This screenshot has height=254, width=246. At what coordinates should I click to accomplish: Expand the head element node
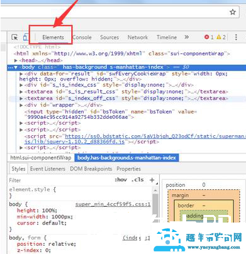(16, 60)
